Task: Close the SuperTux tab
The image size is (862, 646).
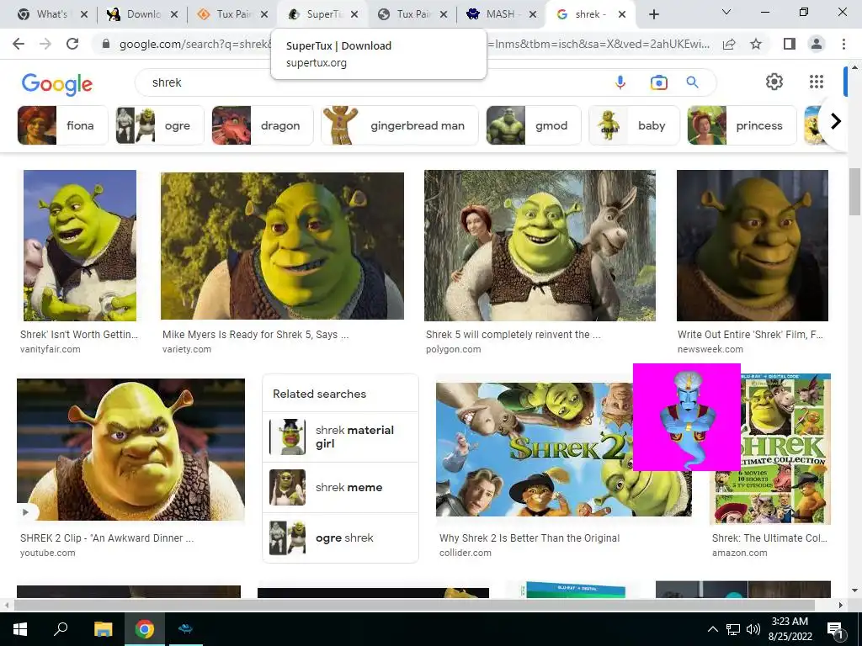Action: pos(354,14)
